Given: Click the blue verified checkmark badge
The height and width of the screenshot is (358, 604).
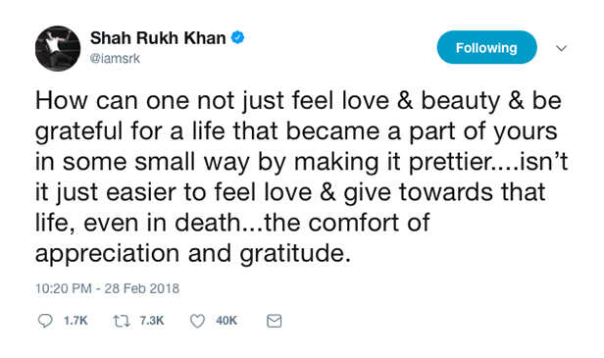Looking at the screenshot, I should click(237, 38).
